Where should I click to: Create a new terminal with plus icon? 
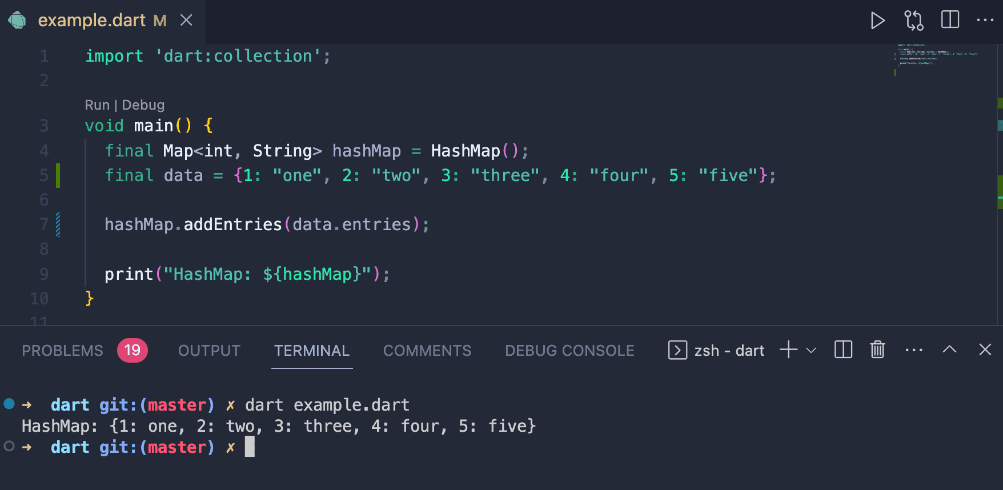788,350
